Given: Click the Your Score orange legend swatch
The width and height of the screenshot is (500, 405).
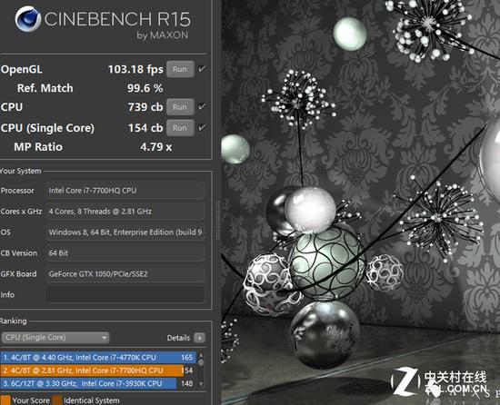Looking at the screenshot, I should point(5,400).
